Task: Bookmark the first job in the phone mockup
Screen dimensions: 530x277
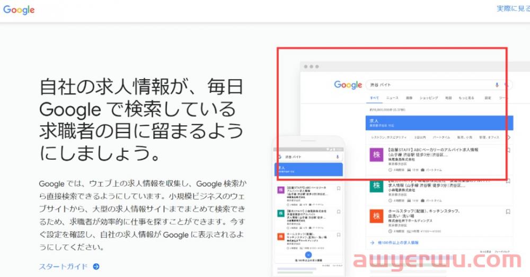Action: click(x=338, y=188)
